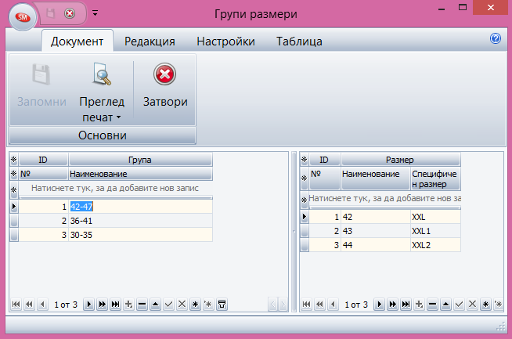Go to next page in Група navigator

tap(103, 305)
